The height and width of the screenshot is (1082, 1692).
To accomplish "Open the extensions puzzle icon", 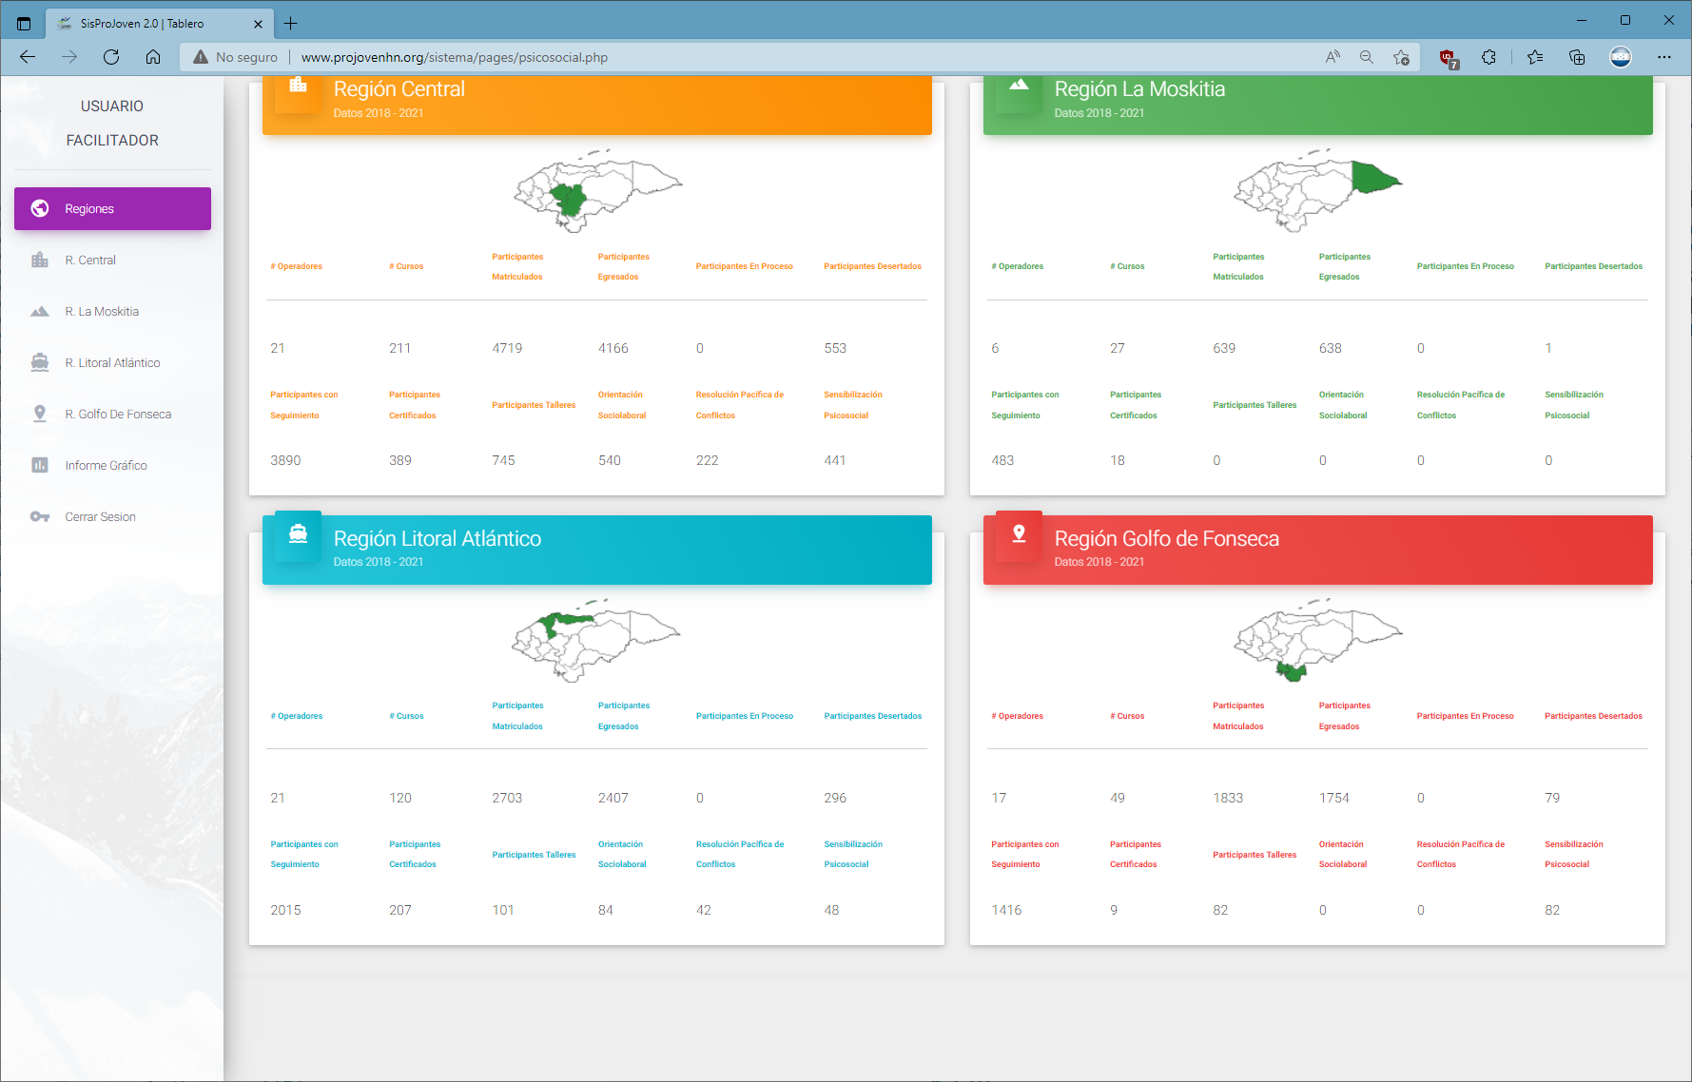I will 1489,57.
